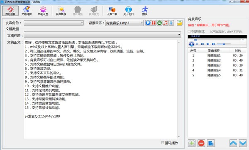The width and height of the screenshot is (249, 150).
Task: Click the 时长 column header
Action: (238, 50)
